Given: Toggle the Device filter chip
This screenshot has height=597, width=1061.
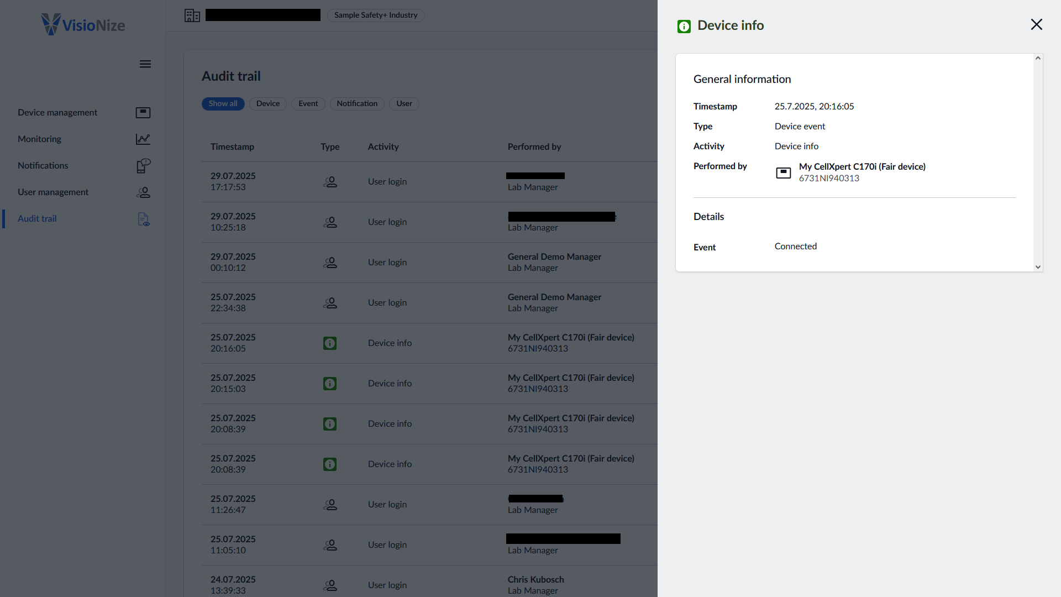Looking at the screenshot, I should [x=267, y=103].
